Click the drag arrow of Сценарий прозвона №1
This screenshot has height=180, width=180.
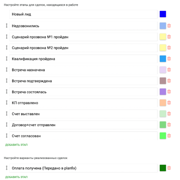(x=7, y=37)
